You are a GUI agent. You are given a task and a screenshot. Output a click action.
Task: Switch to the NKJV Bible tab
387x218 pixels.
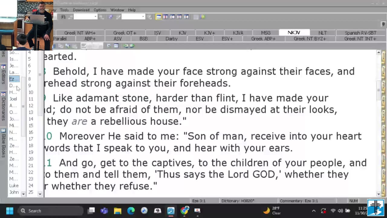[294, 33]
